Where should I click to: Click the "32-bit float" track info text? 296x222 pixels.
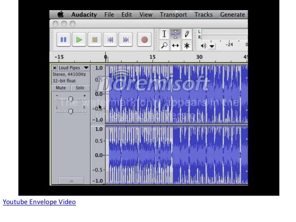[64, 81]
